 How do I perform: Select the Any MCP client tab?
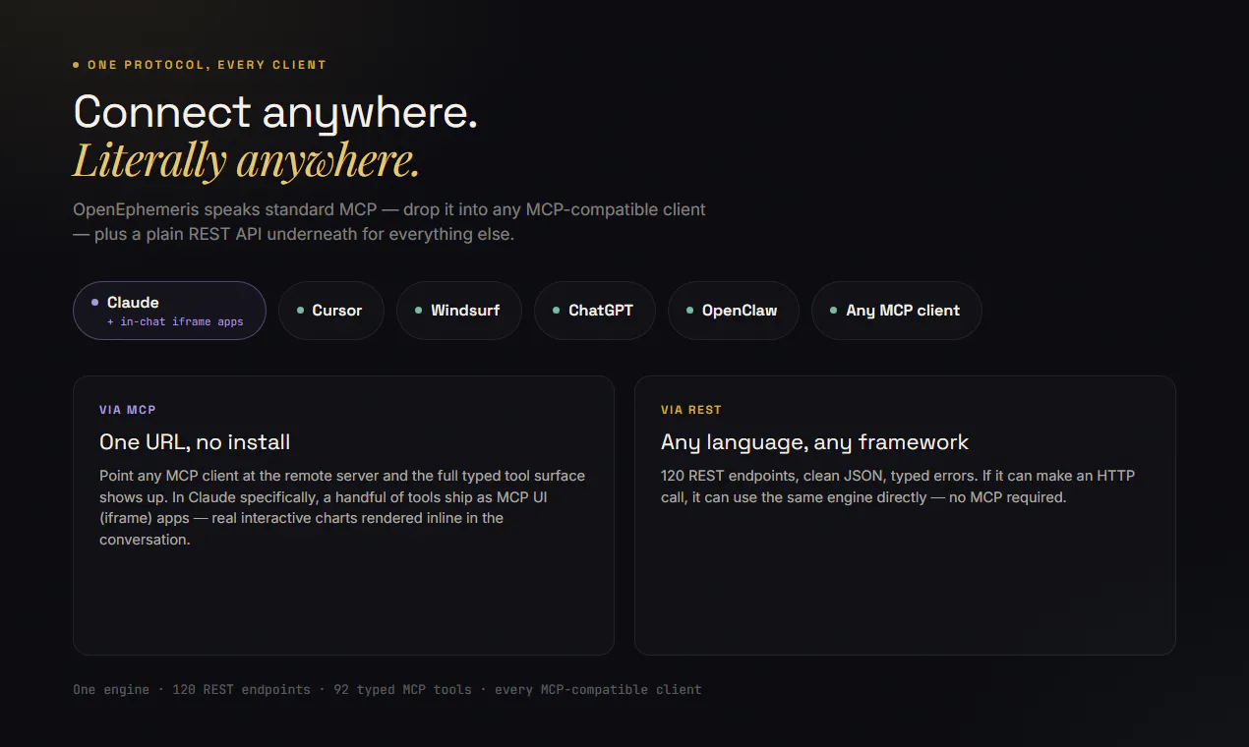tap(896, 311)
